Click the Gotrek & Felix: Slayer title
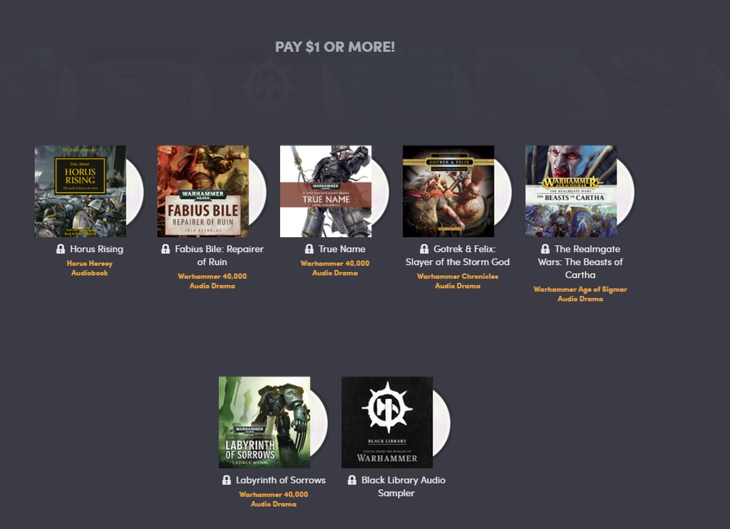 click(x=457, y=256)
